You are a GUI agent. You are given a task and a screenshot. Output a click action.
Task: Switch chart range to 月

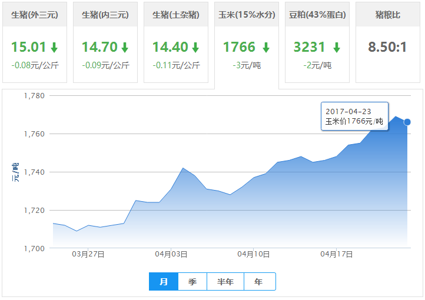click(x=164, y=282)
